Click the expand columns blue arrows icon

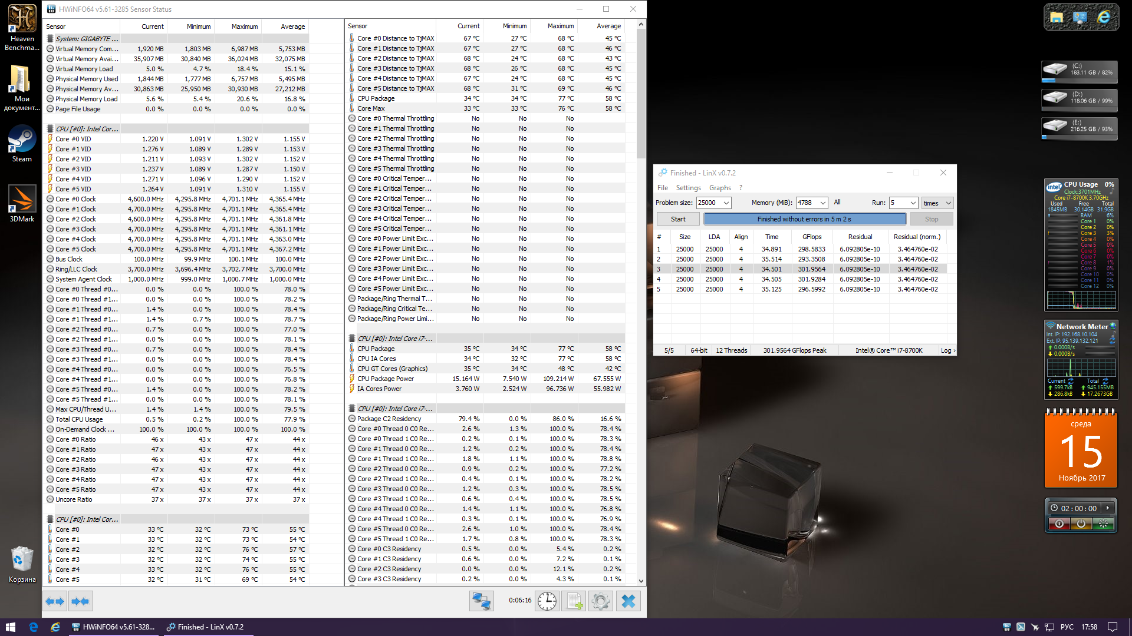pyautogui.click(x=55, y=601)
